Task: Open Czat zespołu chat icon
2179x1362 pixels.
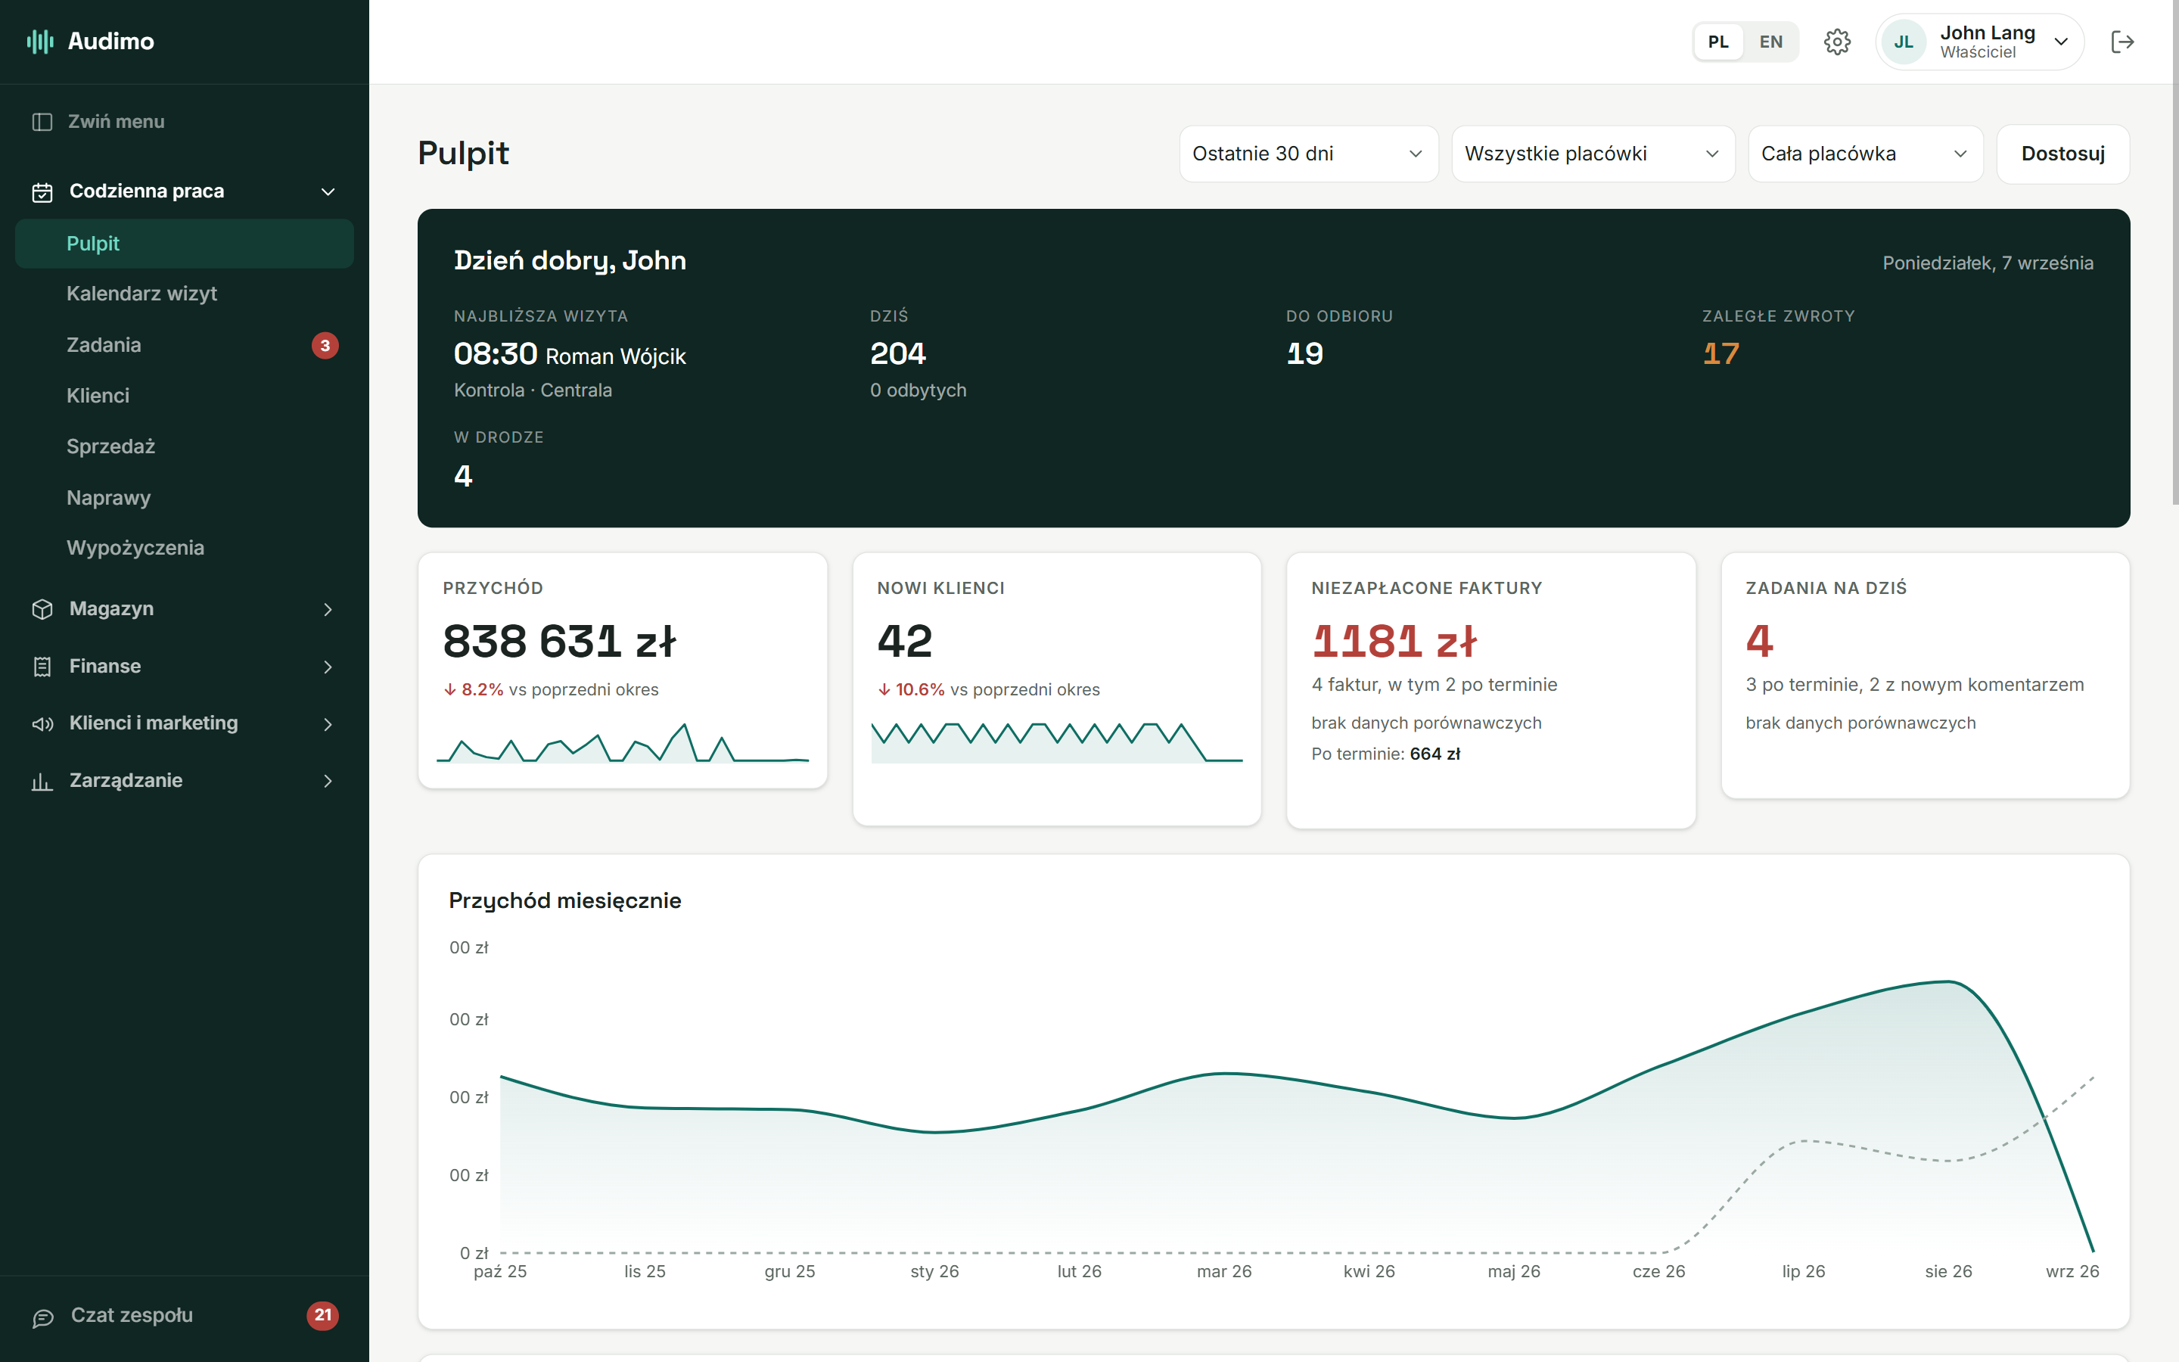Action: pos(42,1317)
